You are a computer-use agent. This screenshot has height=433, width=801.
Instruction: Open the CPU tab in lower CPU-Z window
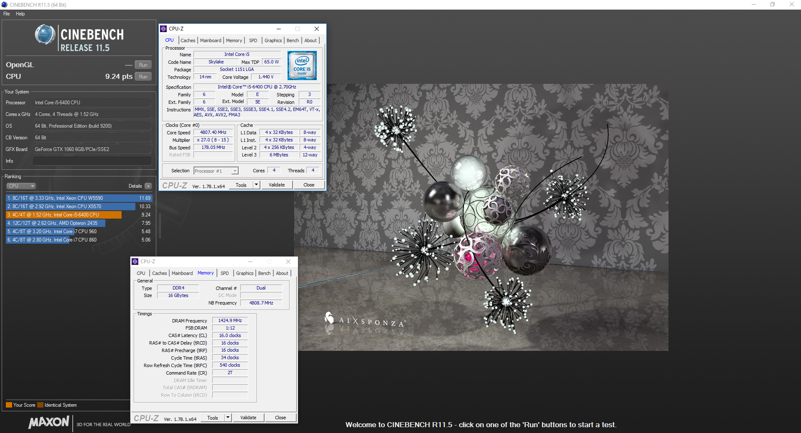tap(141, 273)
